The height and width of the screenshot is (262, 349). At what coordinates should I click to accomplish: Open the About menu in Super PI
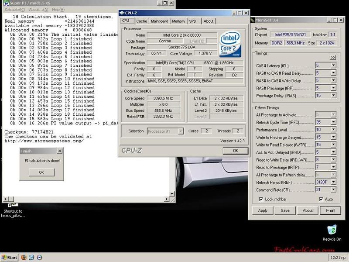(38, 10)
